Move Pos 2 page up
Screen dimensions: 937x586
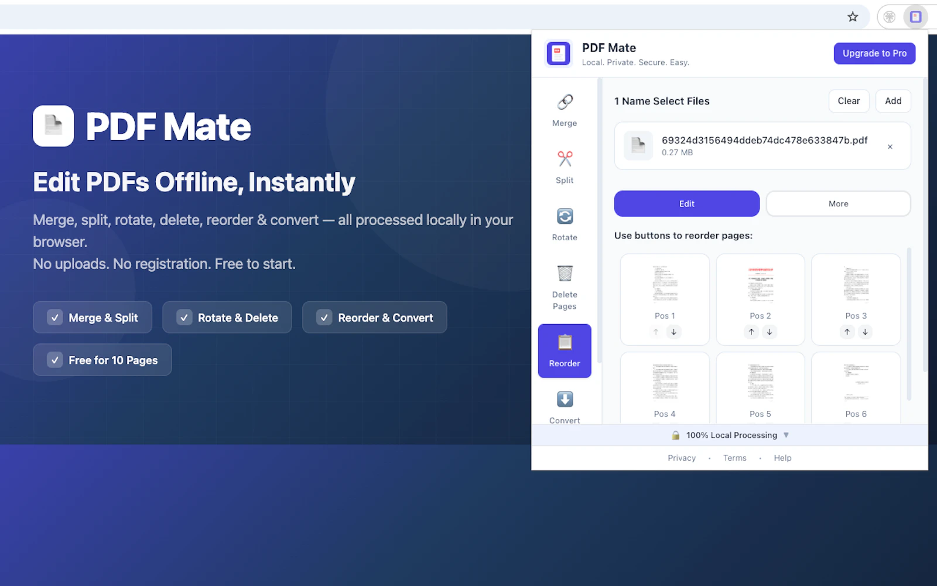tap(751, 332)
